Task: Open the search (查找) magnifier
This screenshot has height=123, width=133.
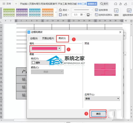Action: click(x=102, y=4)
